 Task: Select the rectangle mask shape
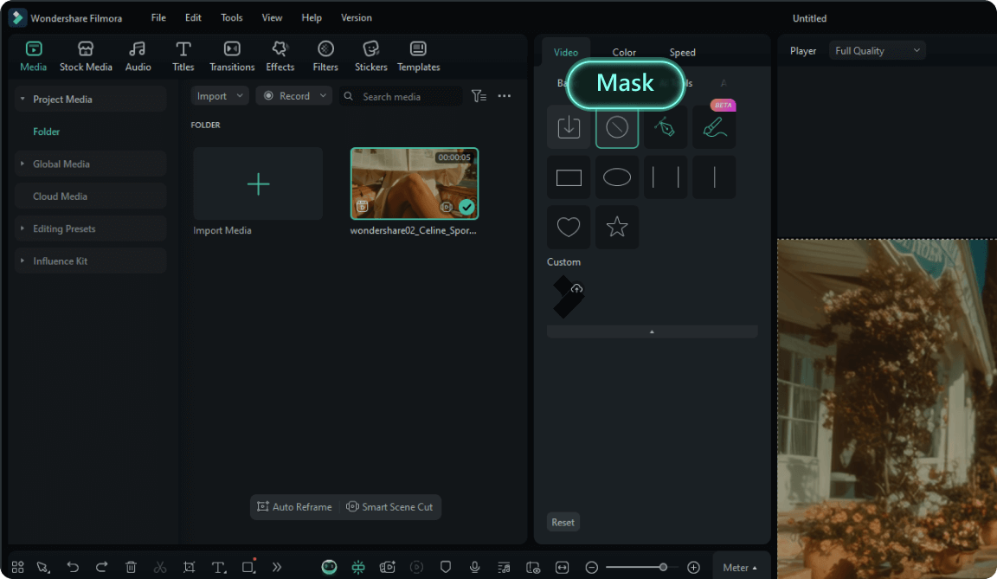pyautogui.click(x=569, y=177)
